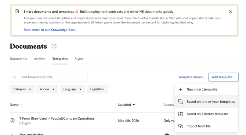This screenshot has width=246, height=135.
Task: Click the Legislation filter button
Action: [x=97, y=89]
